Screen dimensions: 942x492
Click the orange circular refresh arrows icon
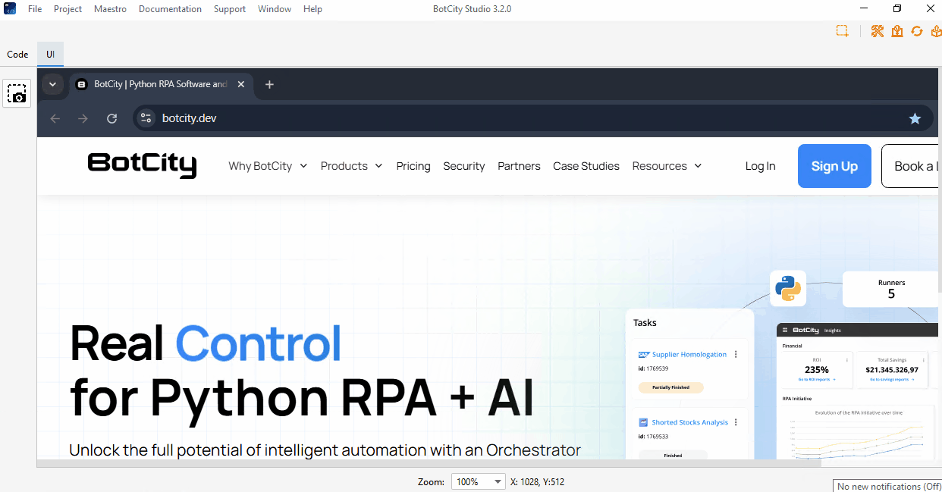[917, 31]
